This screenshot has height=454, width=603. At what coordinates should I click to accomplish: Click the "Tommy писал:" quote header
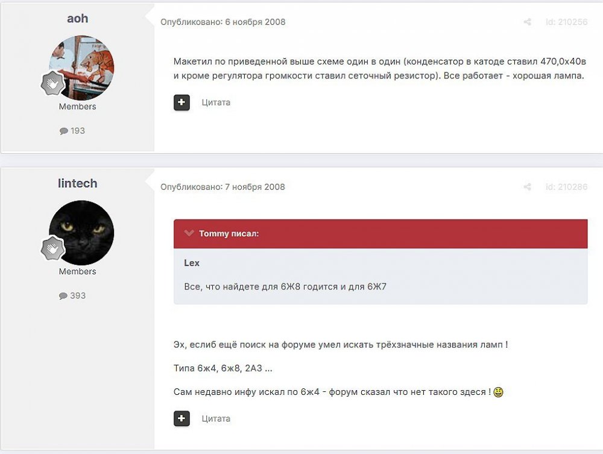tap(229, 233)
